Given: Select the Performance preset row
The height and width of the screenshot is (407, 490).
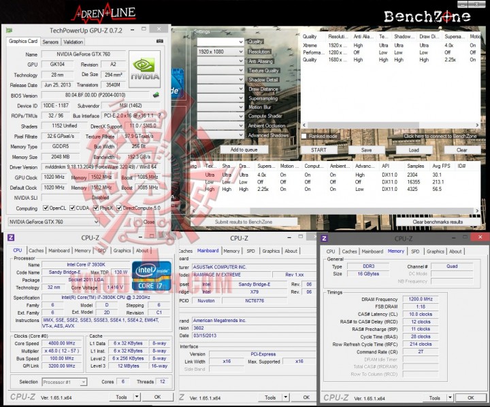Looking at the screenshot, I should [x=391, y=52].
